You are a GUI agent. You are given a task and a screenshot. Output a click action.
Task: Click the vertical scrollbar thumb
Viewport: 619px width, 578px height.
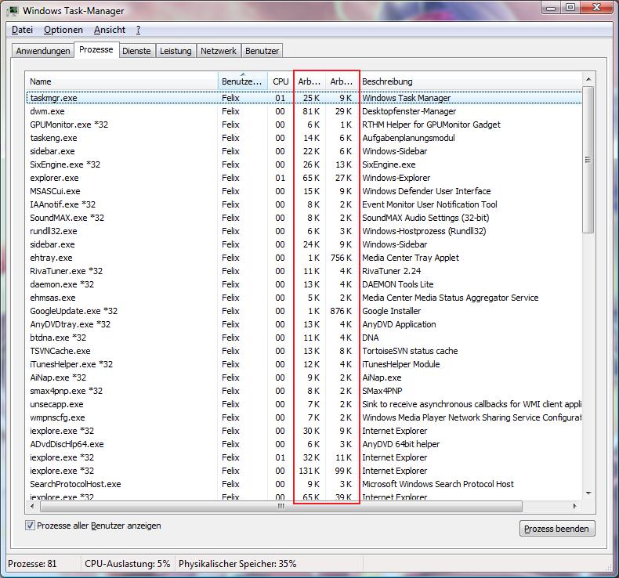click(588, 160)
